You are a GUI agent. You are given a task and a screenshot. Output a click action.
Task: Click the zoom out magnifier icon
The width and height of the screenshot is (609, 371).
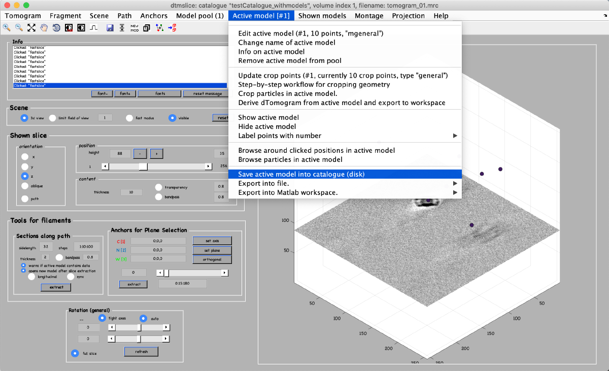pyautogui.click(x=19, y=28)
